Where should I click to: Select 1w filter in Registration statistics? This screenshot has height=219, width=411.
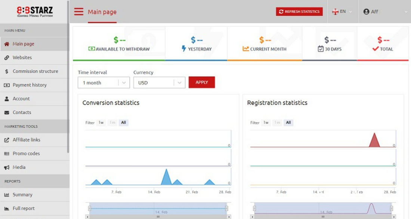266,122
